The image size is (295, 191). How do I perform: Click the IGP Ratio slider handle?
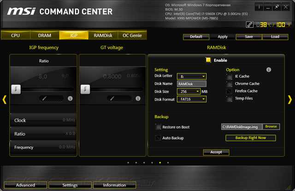(x=16, y=89)
